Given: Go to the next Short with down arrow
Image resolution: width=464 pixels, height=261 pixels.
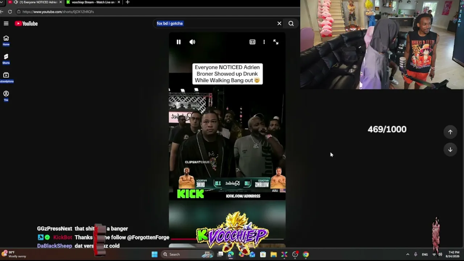Looking at the screenshot, I should (450, 149).
